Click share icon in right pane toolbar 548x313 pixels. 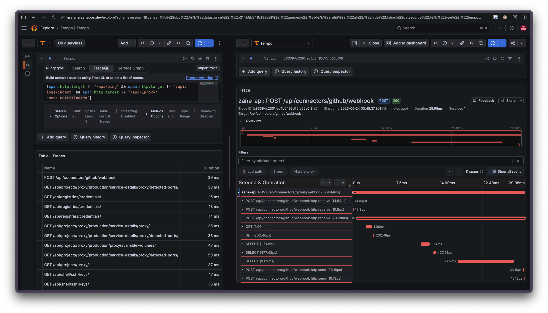pyautogui.click(x=513, y=43)
